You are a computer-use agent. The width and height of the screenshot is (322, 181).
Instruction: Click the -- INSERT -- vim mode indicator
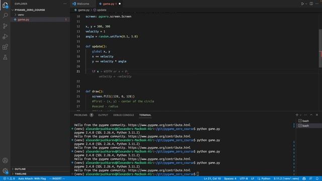[57, 178]
